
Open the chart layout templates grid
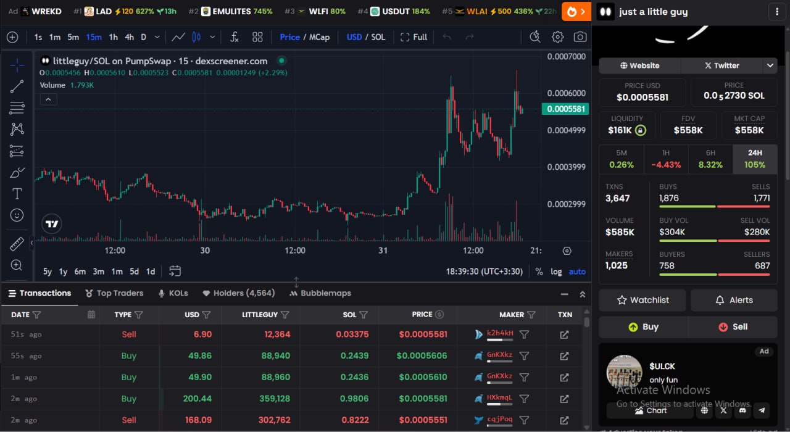click(x=257, y=37)
